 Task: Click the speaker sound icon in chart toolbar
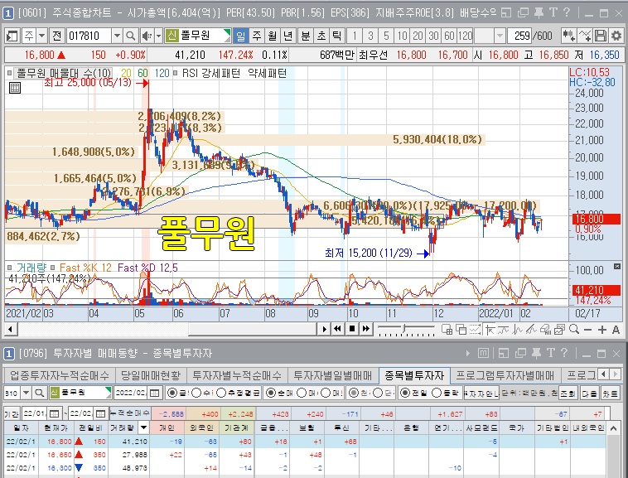pyautogui.click(x=147, y=36)
